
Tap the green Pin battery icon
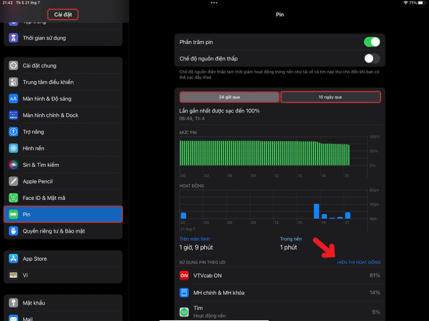click(13, 214)
